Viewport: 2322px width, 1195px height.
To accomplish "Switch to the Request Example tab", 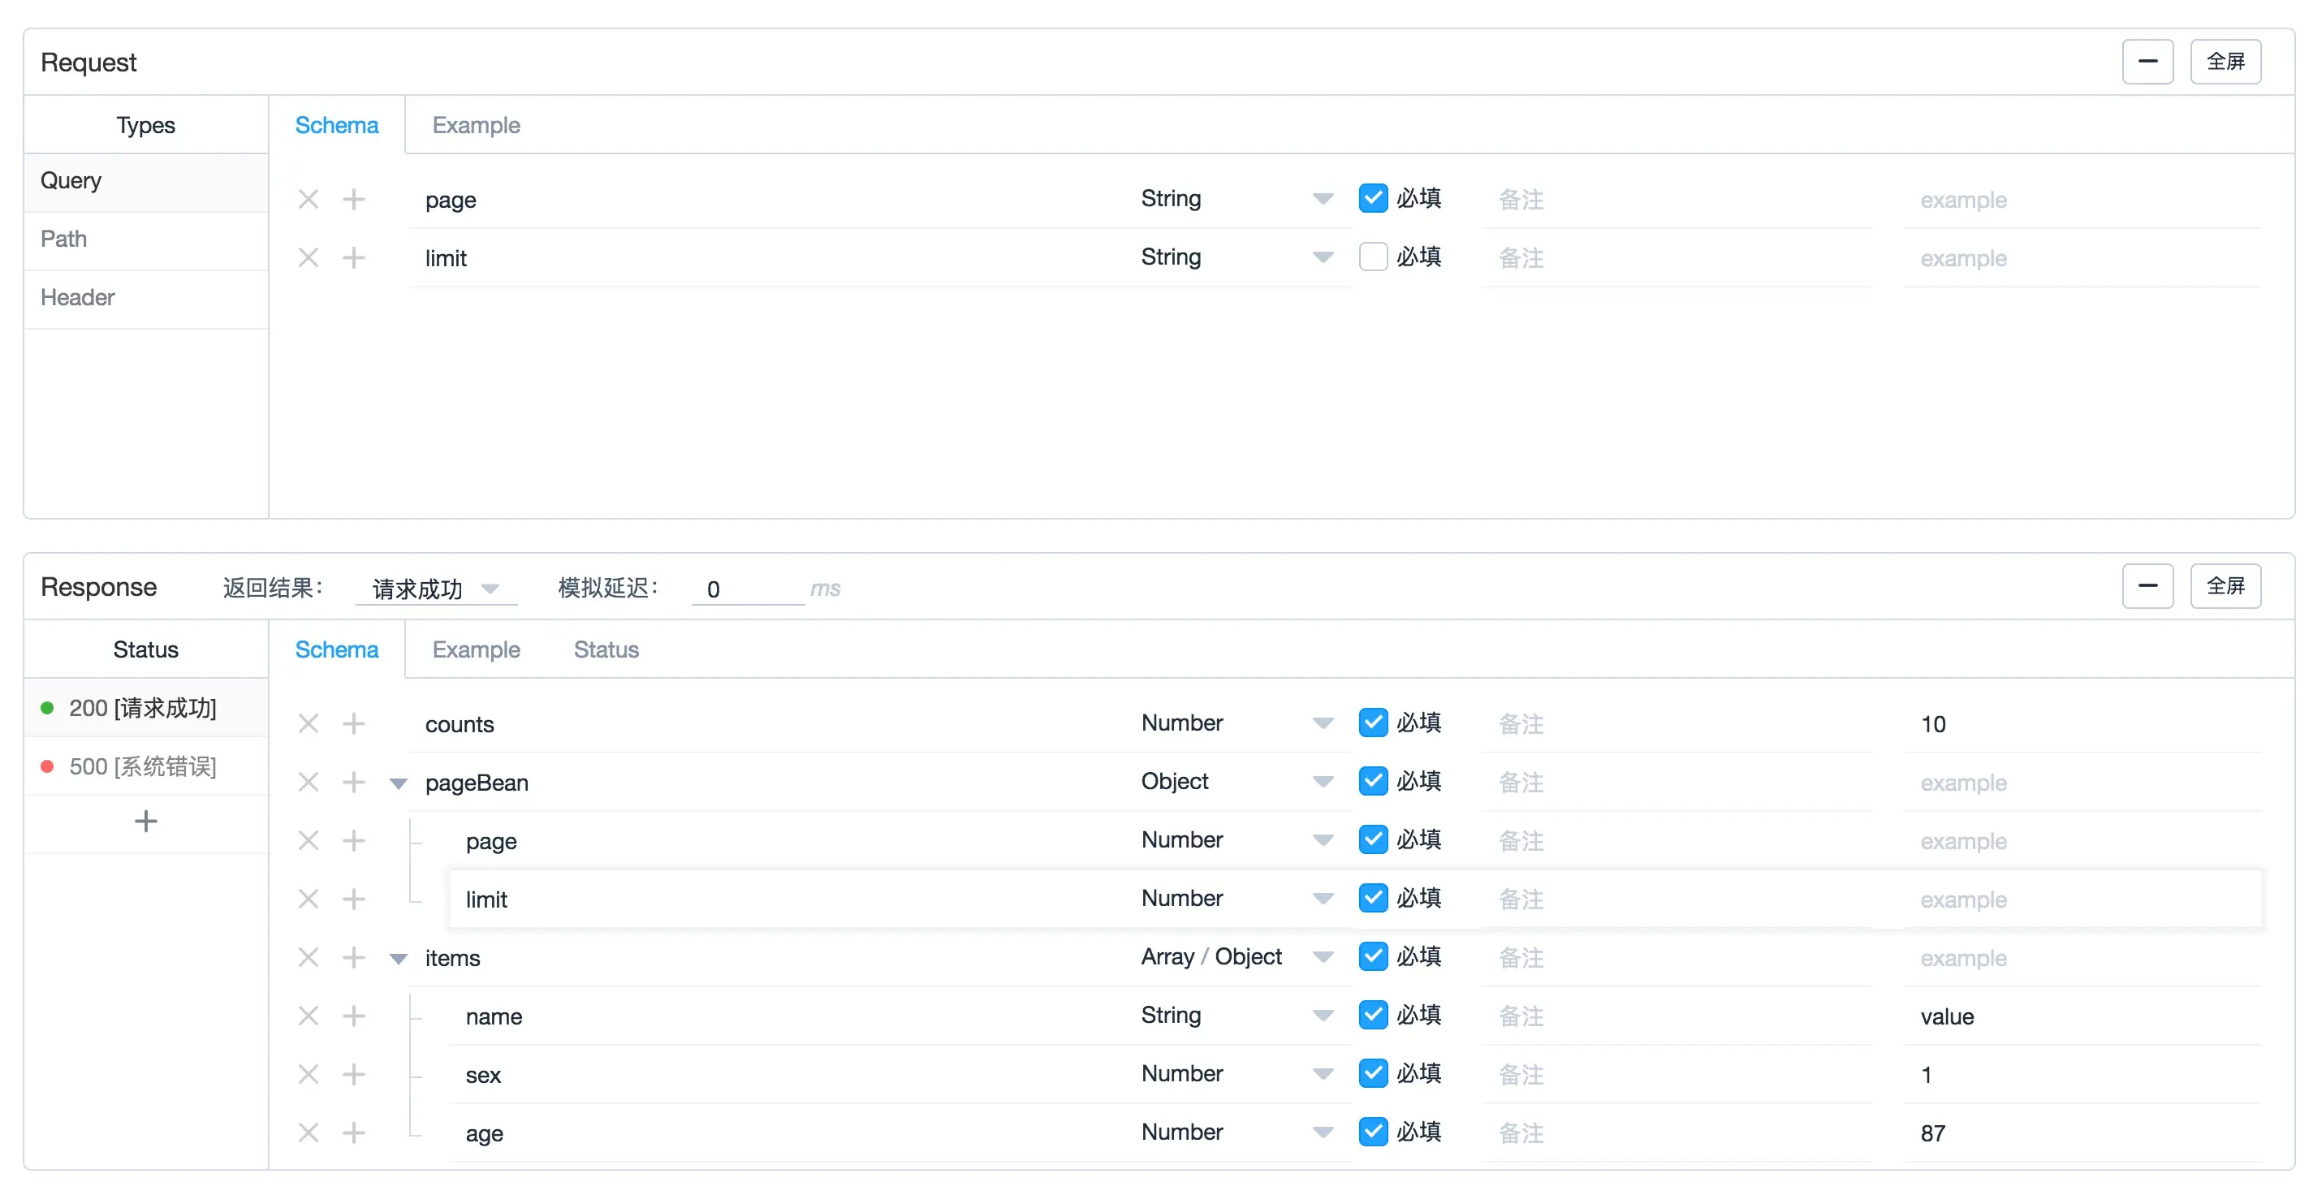I will [475, 125].
